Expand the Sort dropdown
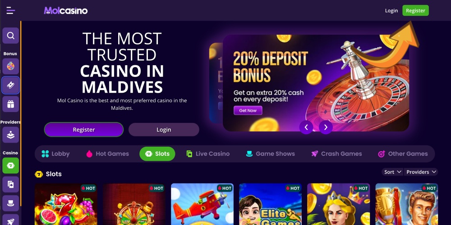This screenshot has width=451, height=225. (x=392, y=172)
